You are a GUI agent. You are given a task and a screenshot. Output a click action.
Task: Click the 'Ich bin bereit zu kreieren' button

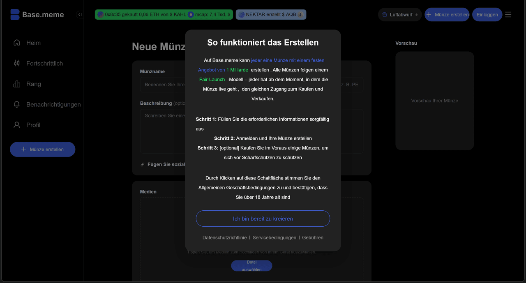coord(263,218)
